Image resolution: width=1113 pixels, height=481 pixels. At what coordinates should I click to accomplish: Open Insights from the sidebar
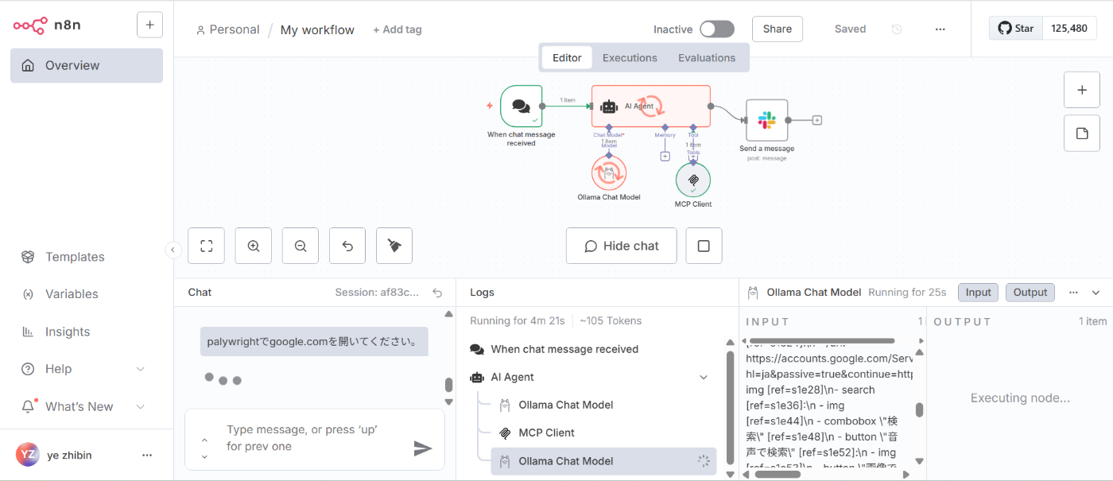pos(68,332)
